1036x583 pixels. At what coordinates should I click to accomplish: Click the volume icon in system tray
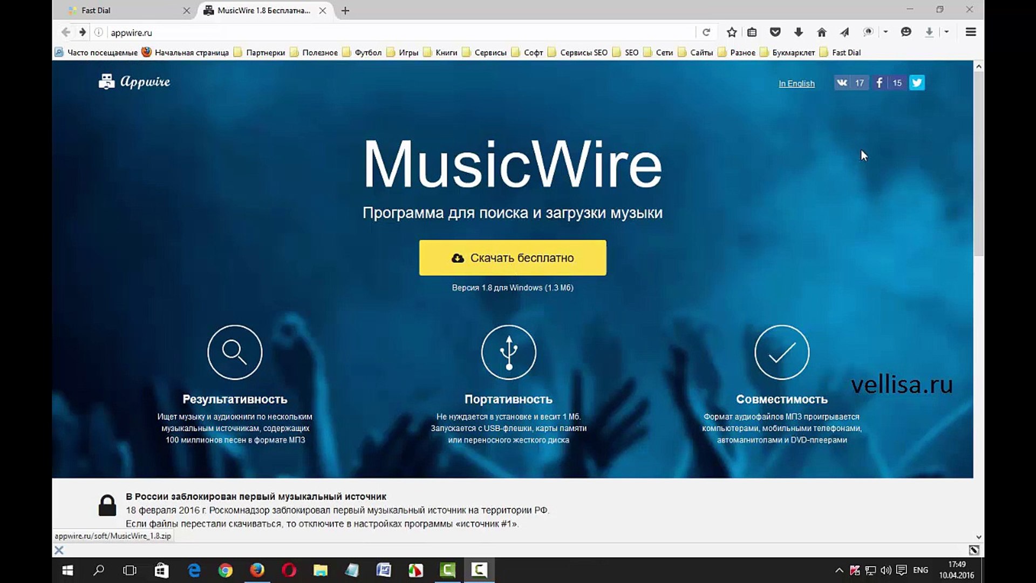[885, 570]
